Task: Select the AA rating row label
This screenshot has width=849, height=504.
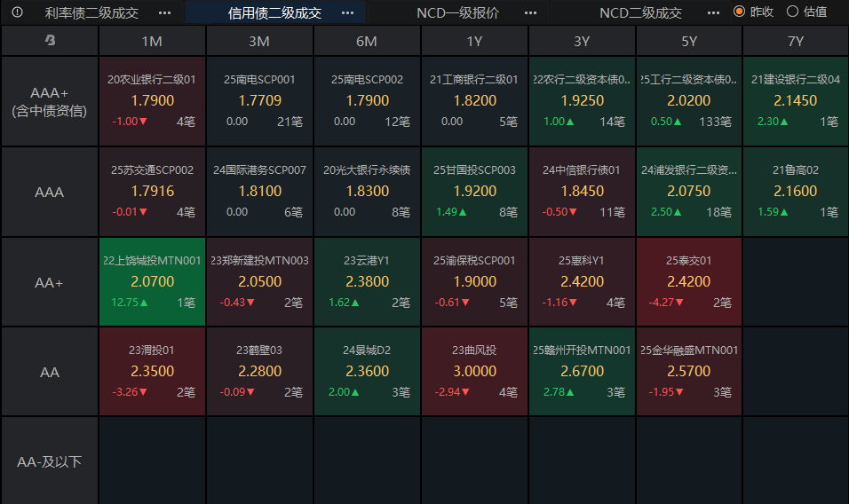Action: click(x=49, y=372)
